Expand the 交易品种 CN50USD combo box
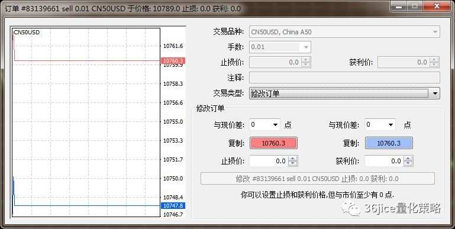 click(x=344, y=31)
